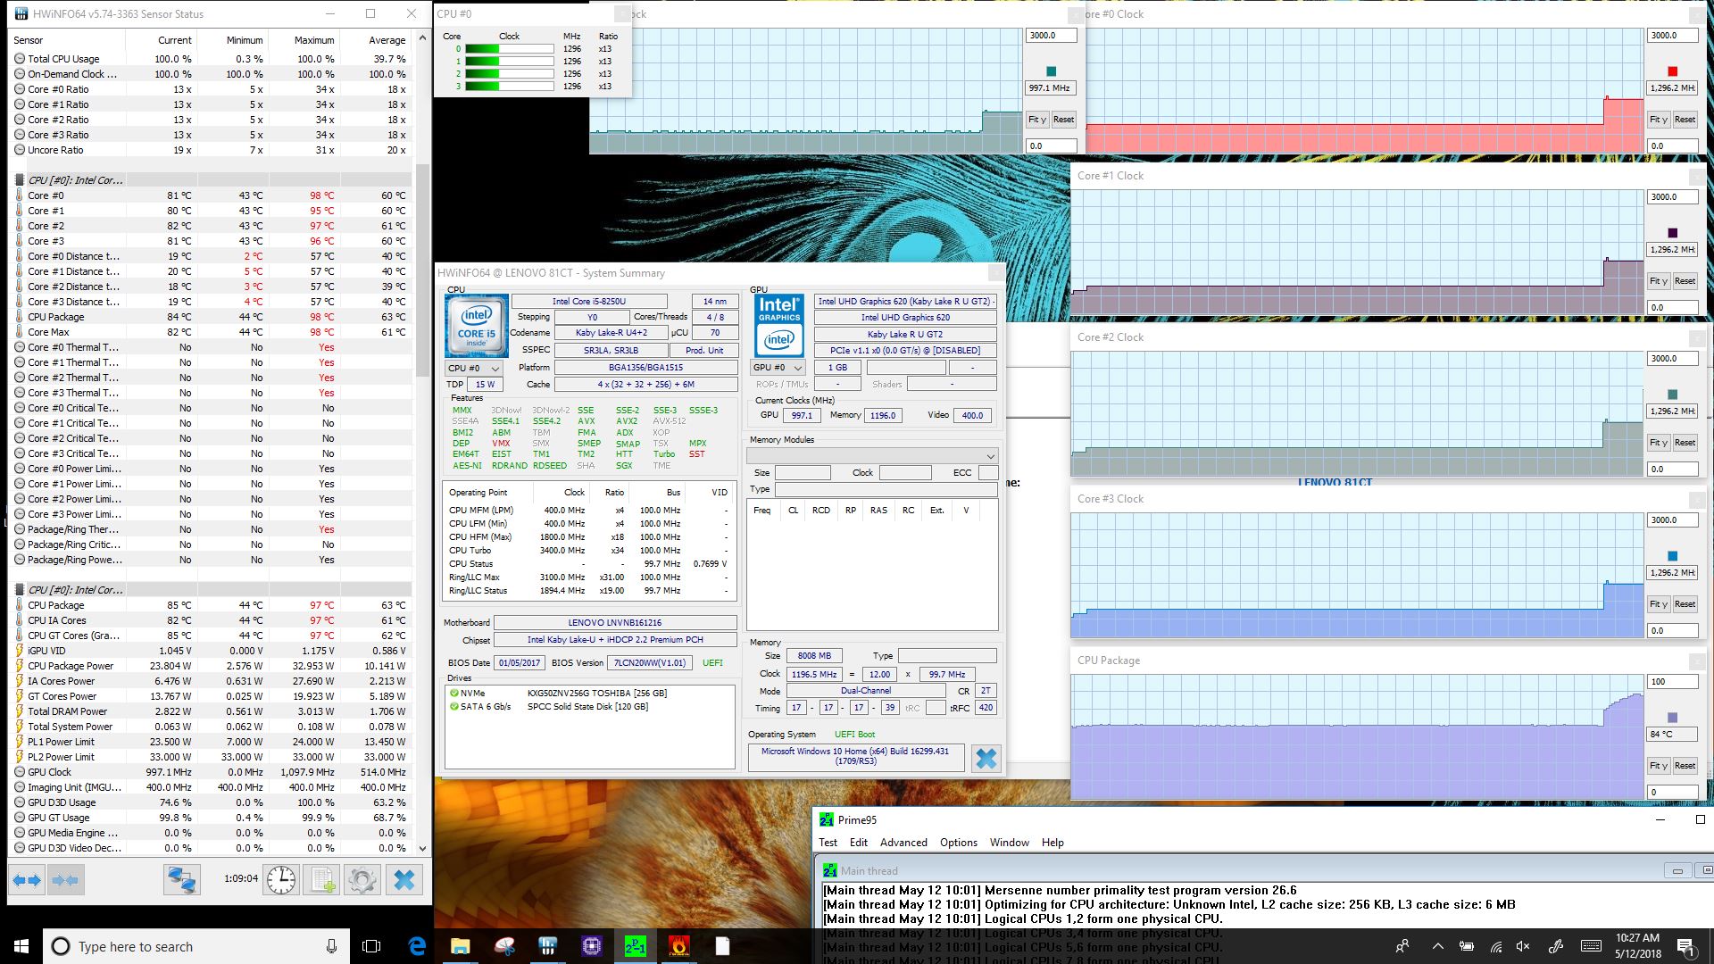The height and width of the screenshot is (964, 1714).
Task: Select the Total CPU Usage row
Action: coord(211,59)
